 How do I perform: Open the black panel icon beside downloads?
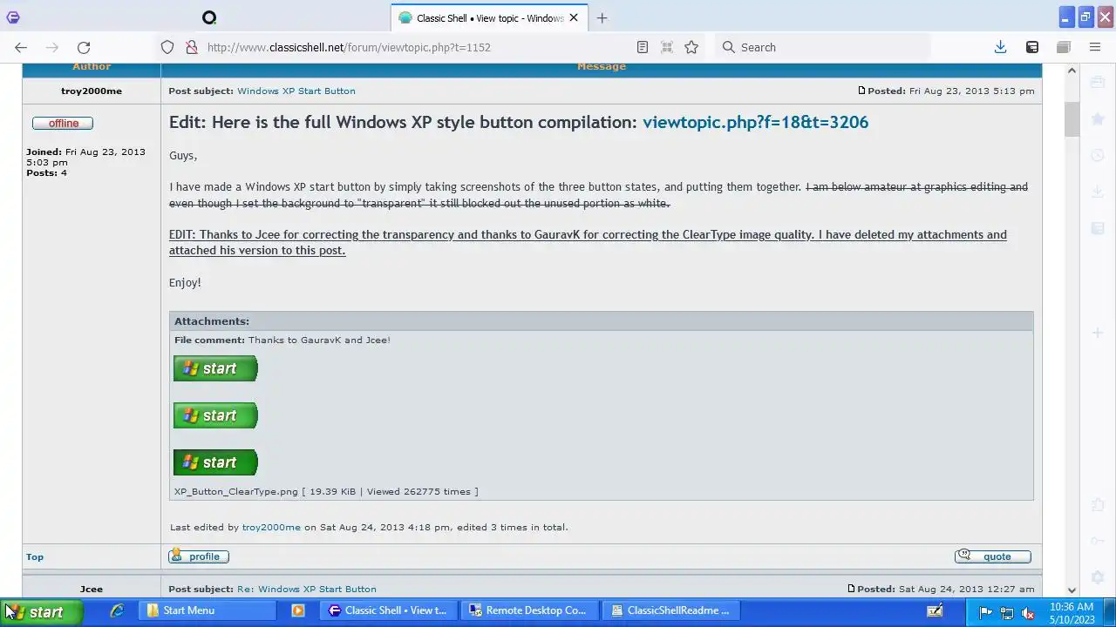(1031, 47)
